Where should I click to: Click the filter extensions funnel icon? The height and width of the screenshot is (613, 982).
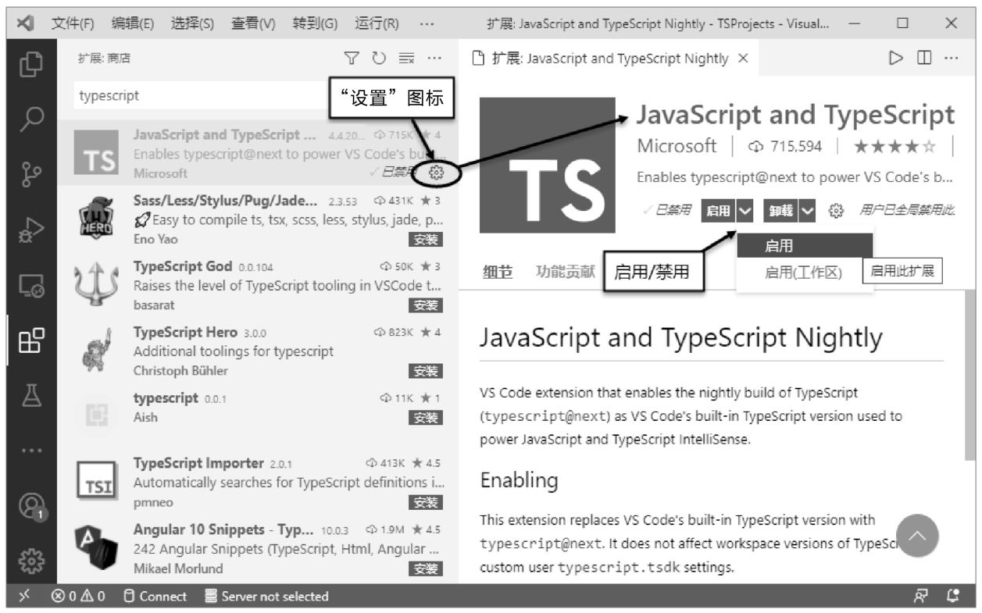pos(352,59)
